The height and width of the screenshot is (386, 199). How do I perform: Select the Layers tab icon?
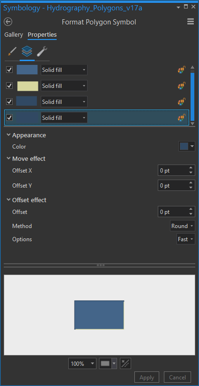coord(27,51)
